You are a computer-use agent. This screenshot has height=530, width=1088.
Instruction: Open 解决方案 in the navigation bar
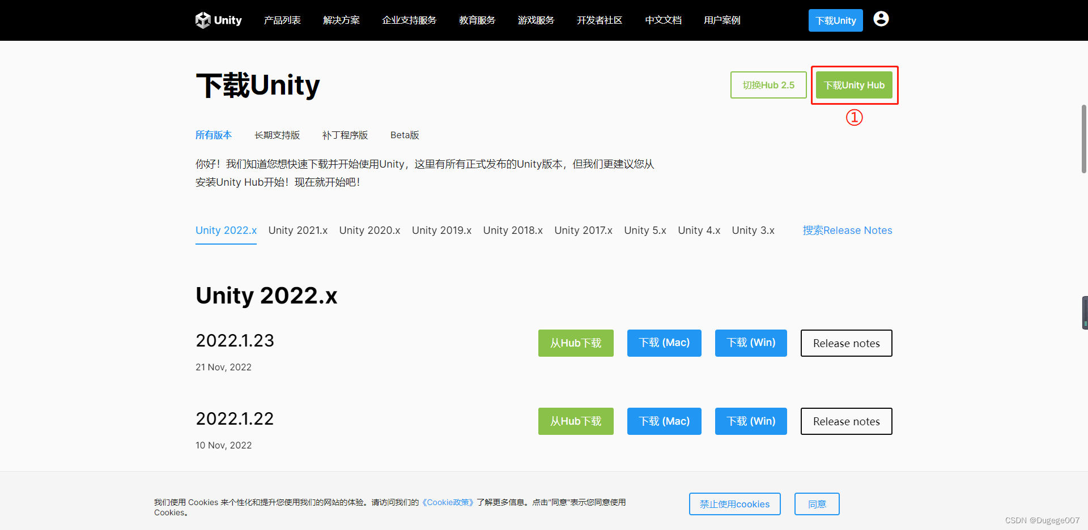tap(341, 20)
